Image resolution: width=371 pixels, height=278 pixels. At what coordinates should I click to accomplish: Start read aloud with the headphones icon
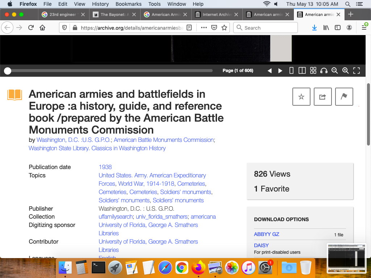point(324,71)
